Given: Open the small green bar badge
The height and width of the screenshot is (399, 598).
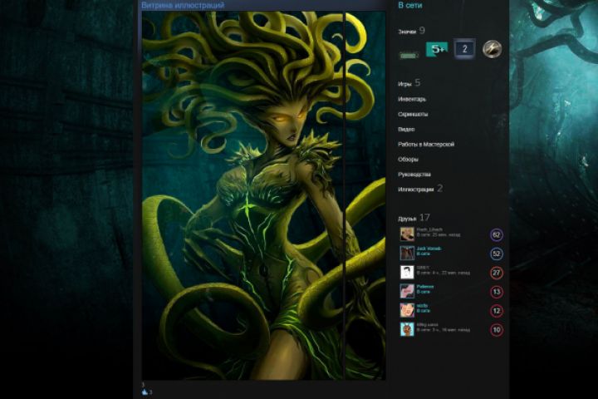Looking at the screenshot, I should coord(409,56).
